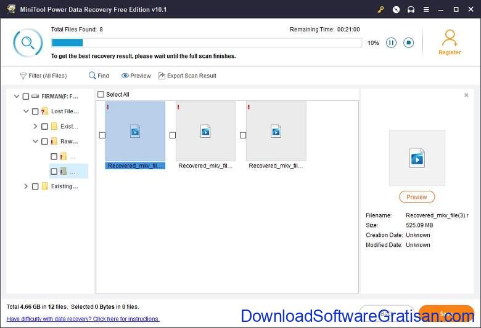Toggle the Select All checkbox

101,94
